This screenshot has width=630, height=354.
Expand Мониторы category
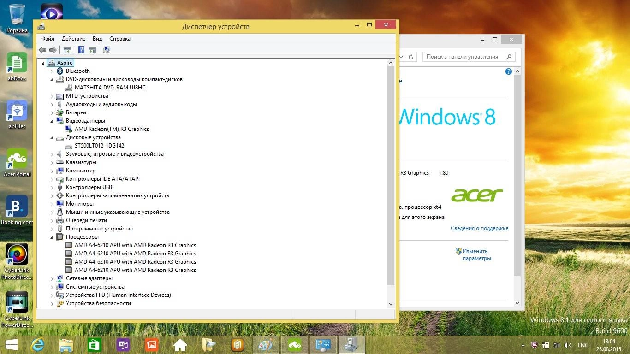(52, 204)
